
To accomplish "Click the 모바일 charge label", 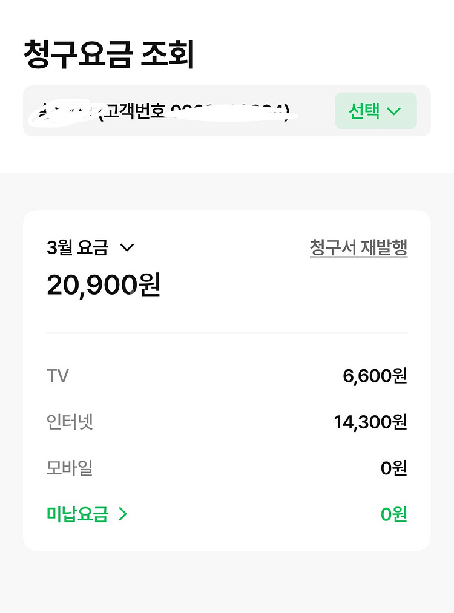I will point(70,468).
